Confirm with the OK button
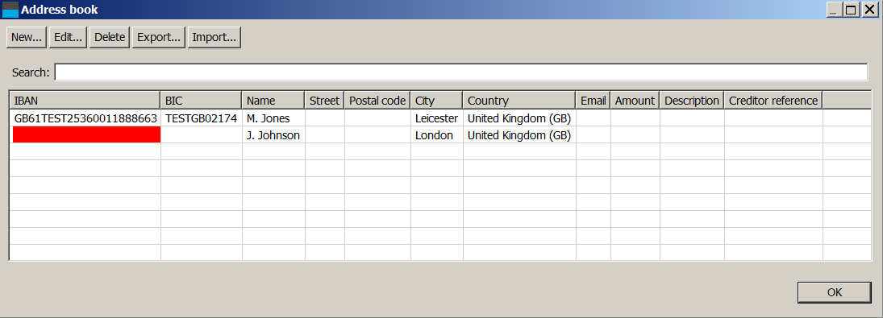Screen dimensions: 883x318 835,292
